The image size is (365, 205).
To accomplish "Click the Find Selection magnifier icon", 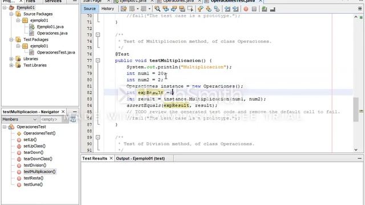I will pos(157,9).
